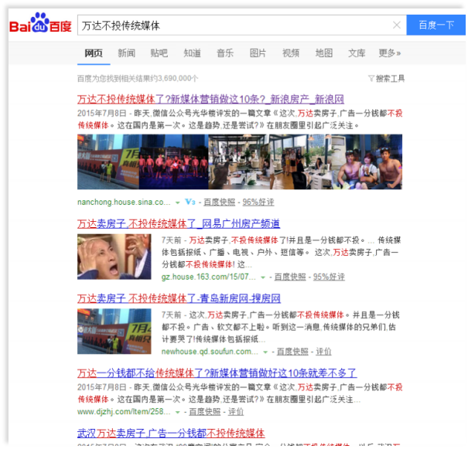
Task: Open the 新浪房产 result about 万达不投传统媒体
Action: [210, 99]
